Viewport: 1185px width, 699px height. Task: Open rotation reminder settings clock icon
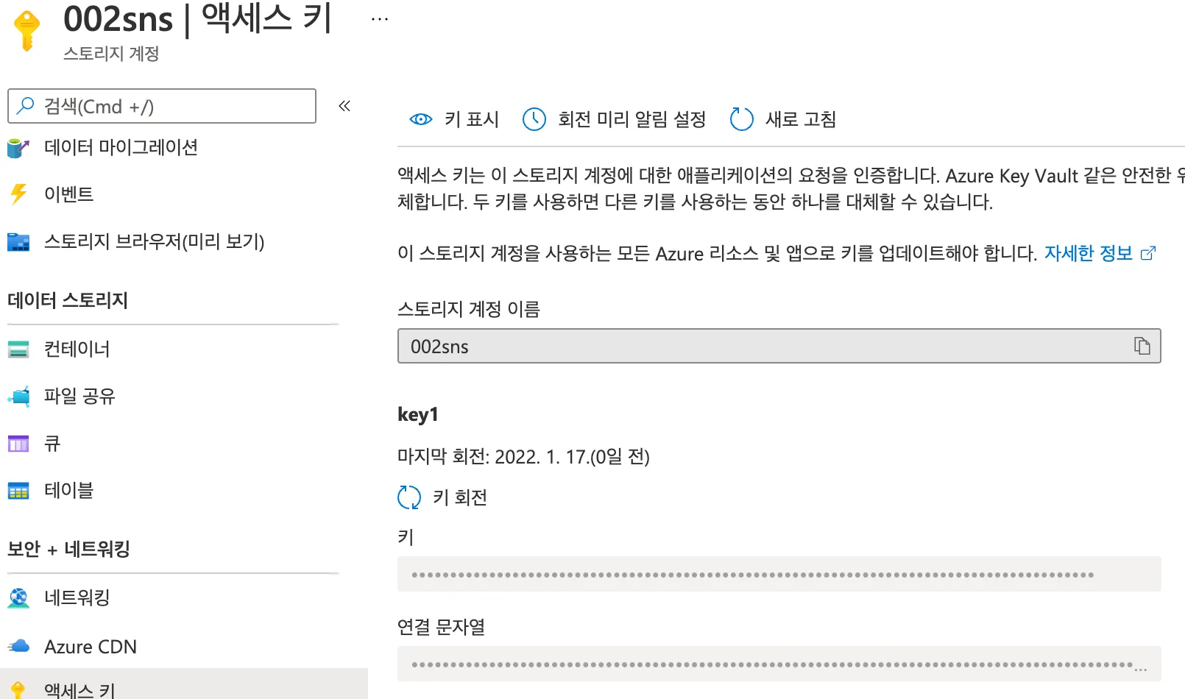[534, 119]
